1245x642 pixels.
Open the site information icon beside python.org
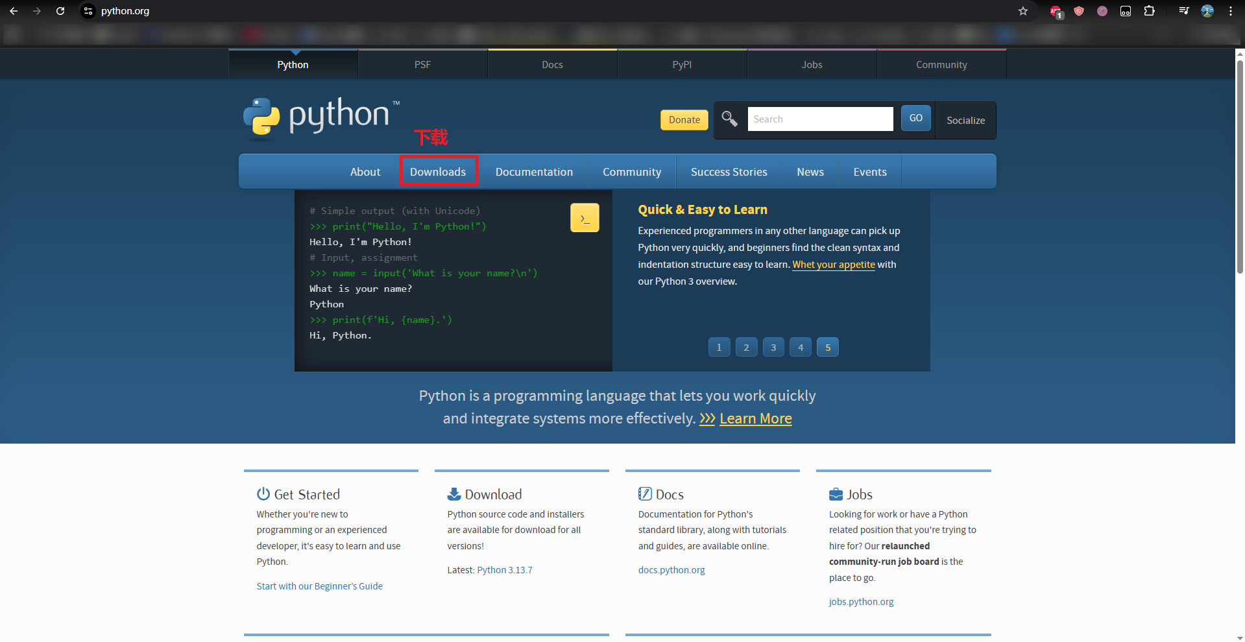[x=88, y=11]
